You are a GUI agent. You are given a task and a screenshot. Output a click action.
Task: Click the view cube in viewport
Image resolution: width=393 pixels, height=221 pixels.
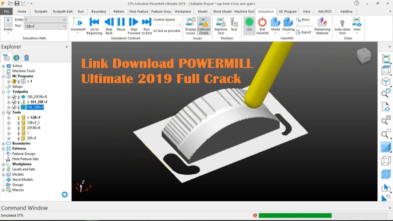coord(364,55)
